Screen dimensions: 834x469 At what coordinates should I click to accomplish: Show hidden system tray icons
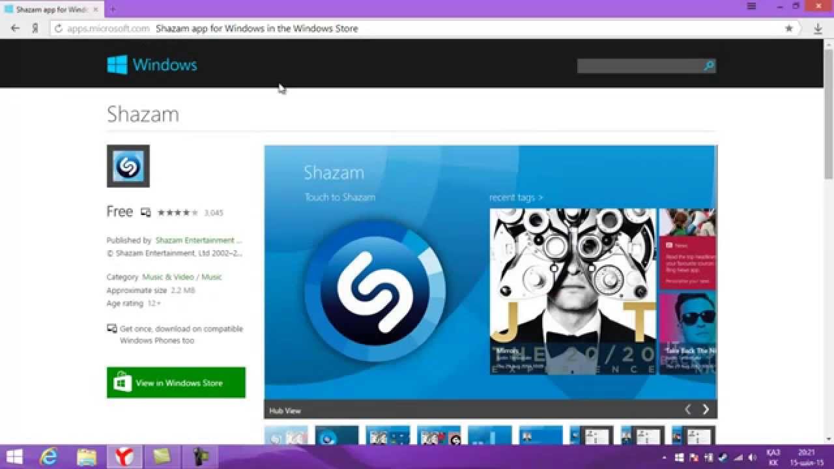tap(664, 458)
